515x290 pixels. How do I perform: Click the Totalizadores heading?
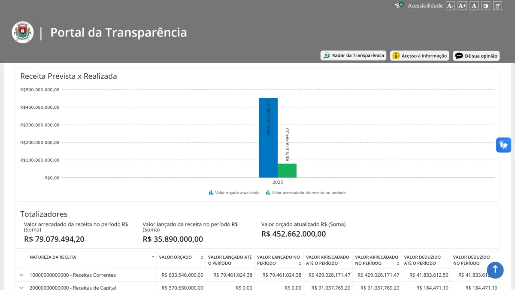point(44,214)
